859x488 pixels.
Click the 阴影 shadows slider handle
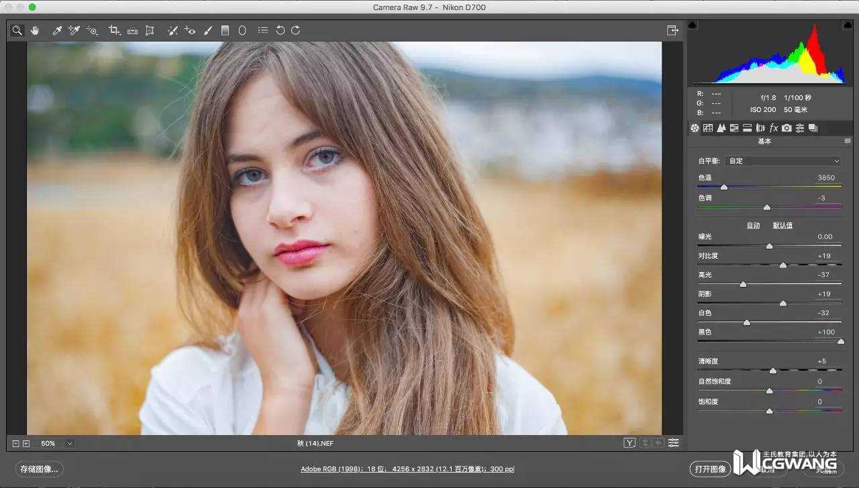[782, 304]
